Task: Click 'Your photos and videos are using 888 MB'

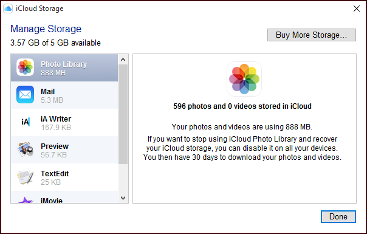Action: pos(242,126)
